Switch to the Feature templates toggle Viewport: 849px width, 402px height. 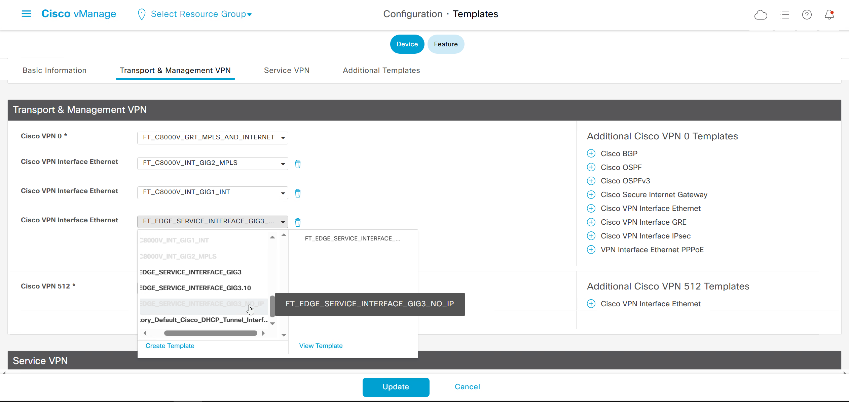pyautogui.click(x=445, y=44)
